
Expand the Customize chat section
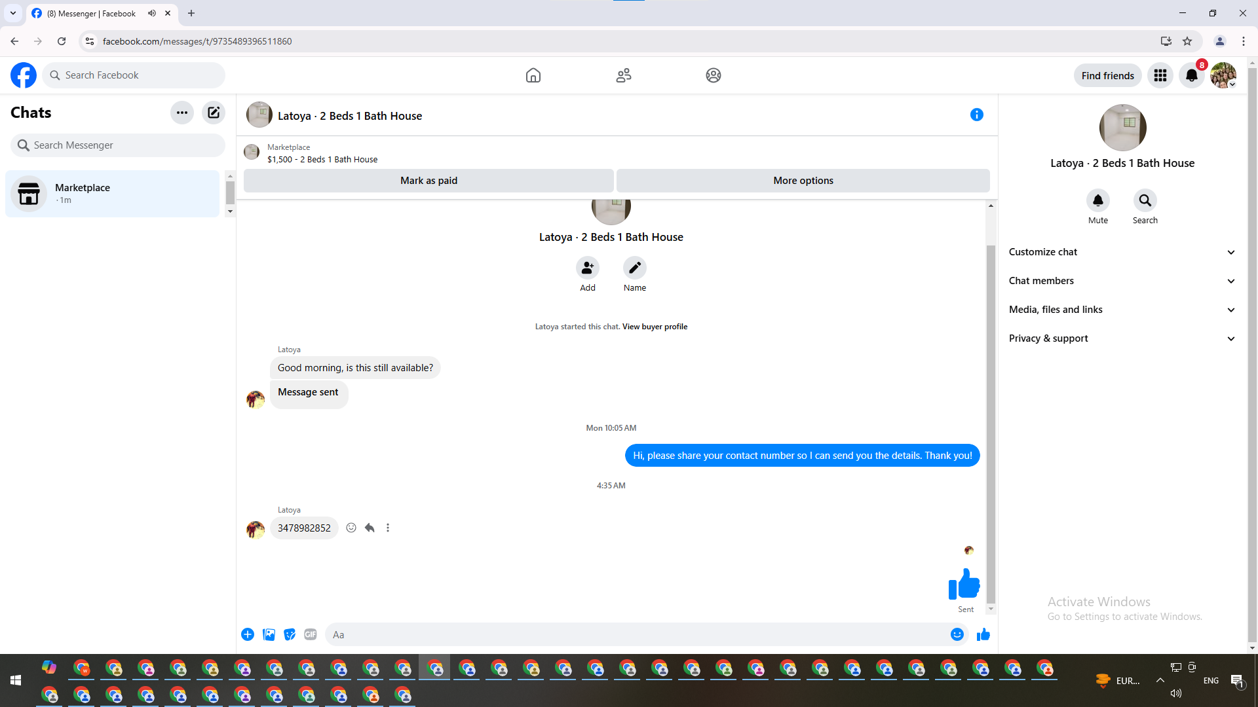point(1122,252)
